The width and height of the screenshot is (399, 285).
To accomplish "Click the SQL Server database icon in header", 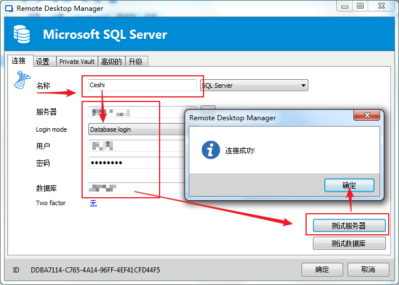I will click(22, 34).
